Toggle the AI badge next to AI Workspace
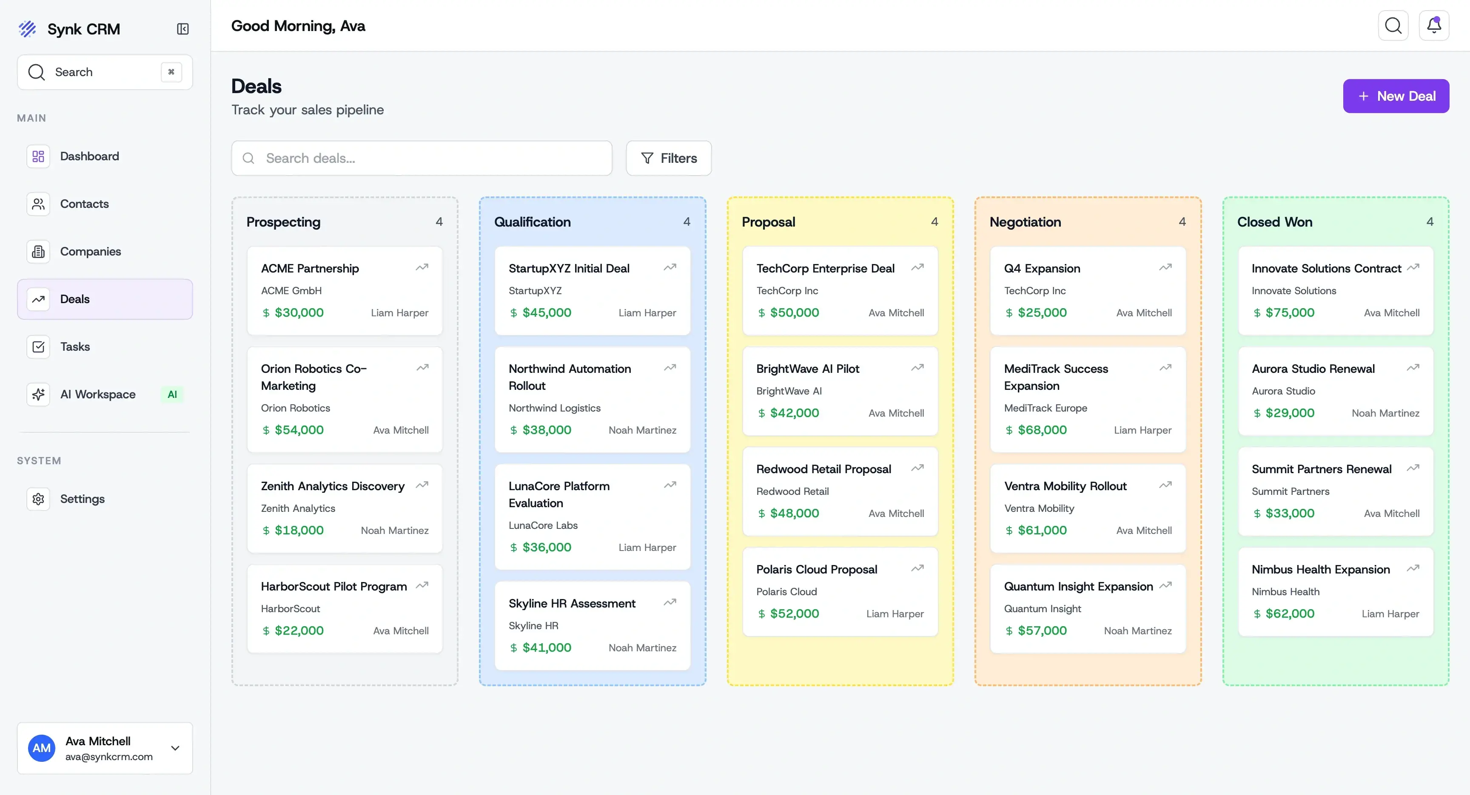The height and width of the screenshot is (795, 1470). [x=172, y=394]
